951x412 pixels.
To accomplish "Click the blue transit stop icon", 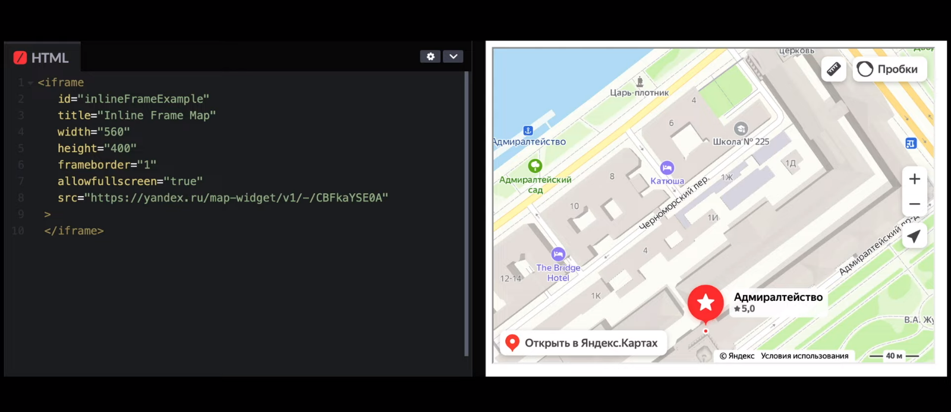I will (x=911, y=143).
